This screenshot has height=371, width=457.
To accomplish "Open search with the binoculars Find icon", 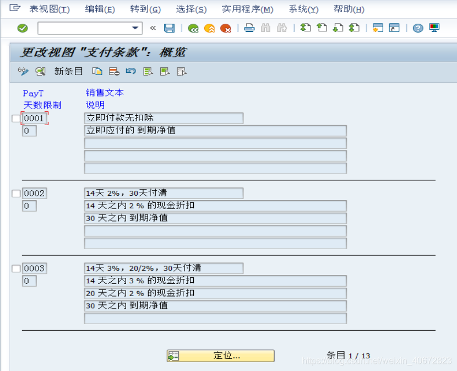I will point(264,28).
